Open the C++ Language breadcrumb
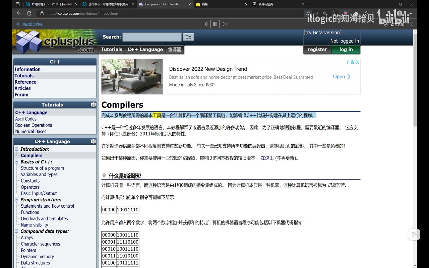Image resolution: width=429 pixels, height=268 pixels. click(x=145, y=49)
